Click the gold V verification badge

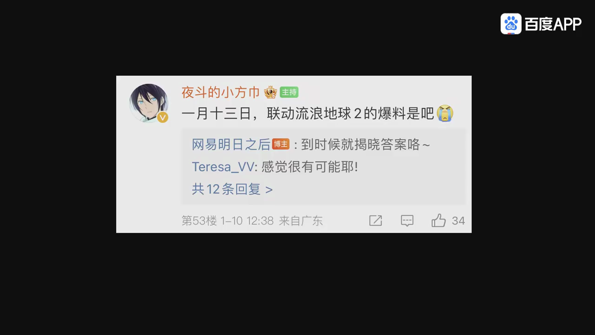[162, 118]
